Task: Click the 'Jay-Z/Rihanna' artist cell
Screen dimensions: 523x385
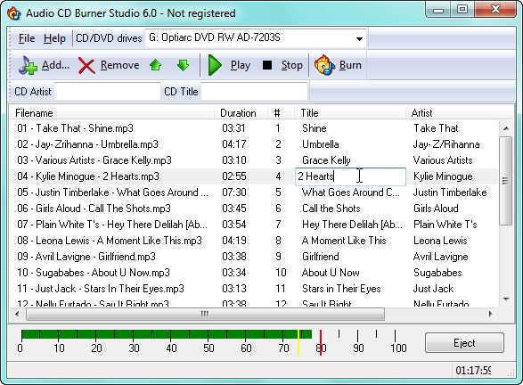Action: pyautogui.click(x=446, y=144)
